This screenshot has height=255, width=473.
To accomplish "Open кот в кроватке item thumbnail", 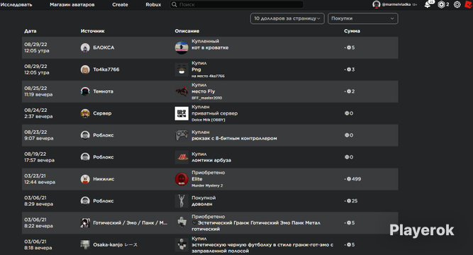I will click(x=182, y=47).
